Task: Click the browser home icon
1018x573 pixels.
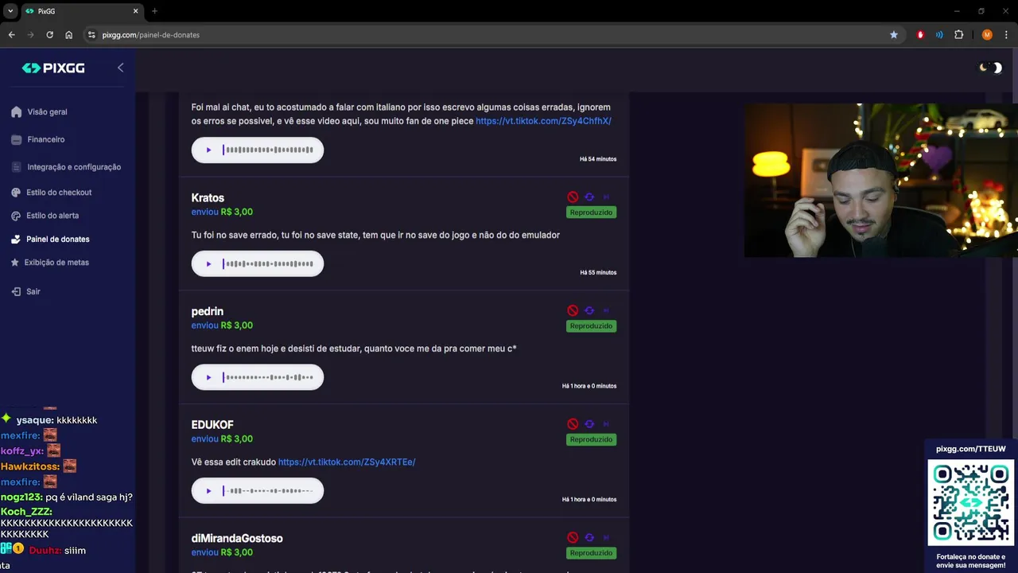Action: tap(68, 35)
